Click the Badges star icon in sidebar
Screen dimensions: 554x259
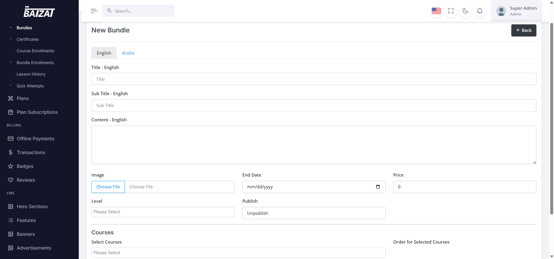[x=11, y=166]
